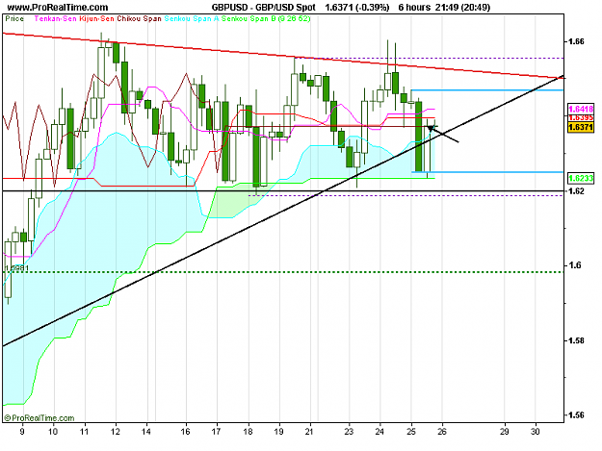Click the red 1.6395 price tag

click(x=581, y=117)
